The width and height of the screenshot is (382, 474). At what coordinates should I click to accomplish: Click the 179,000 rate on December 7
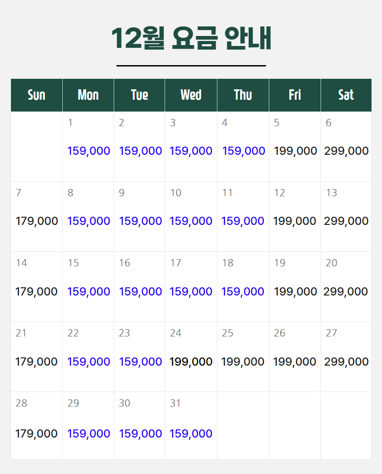[37, 221]
